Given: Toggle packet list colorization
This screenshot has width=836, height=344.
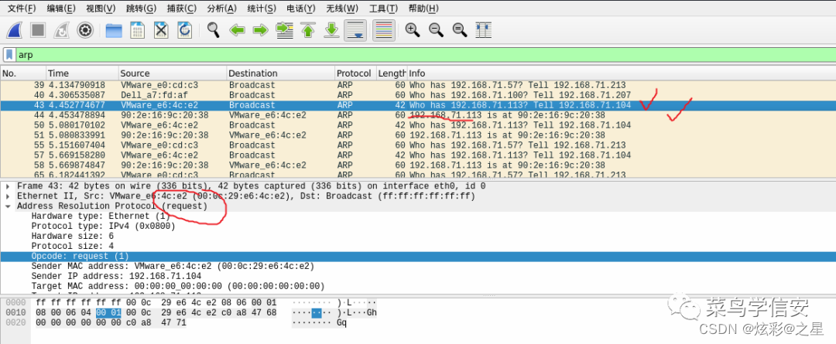Looking at the screenshot, I should coord(384,30).
